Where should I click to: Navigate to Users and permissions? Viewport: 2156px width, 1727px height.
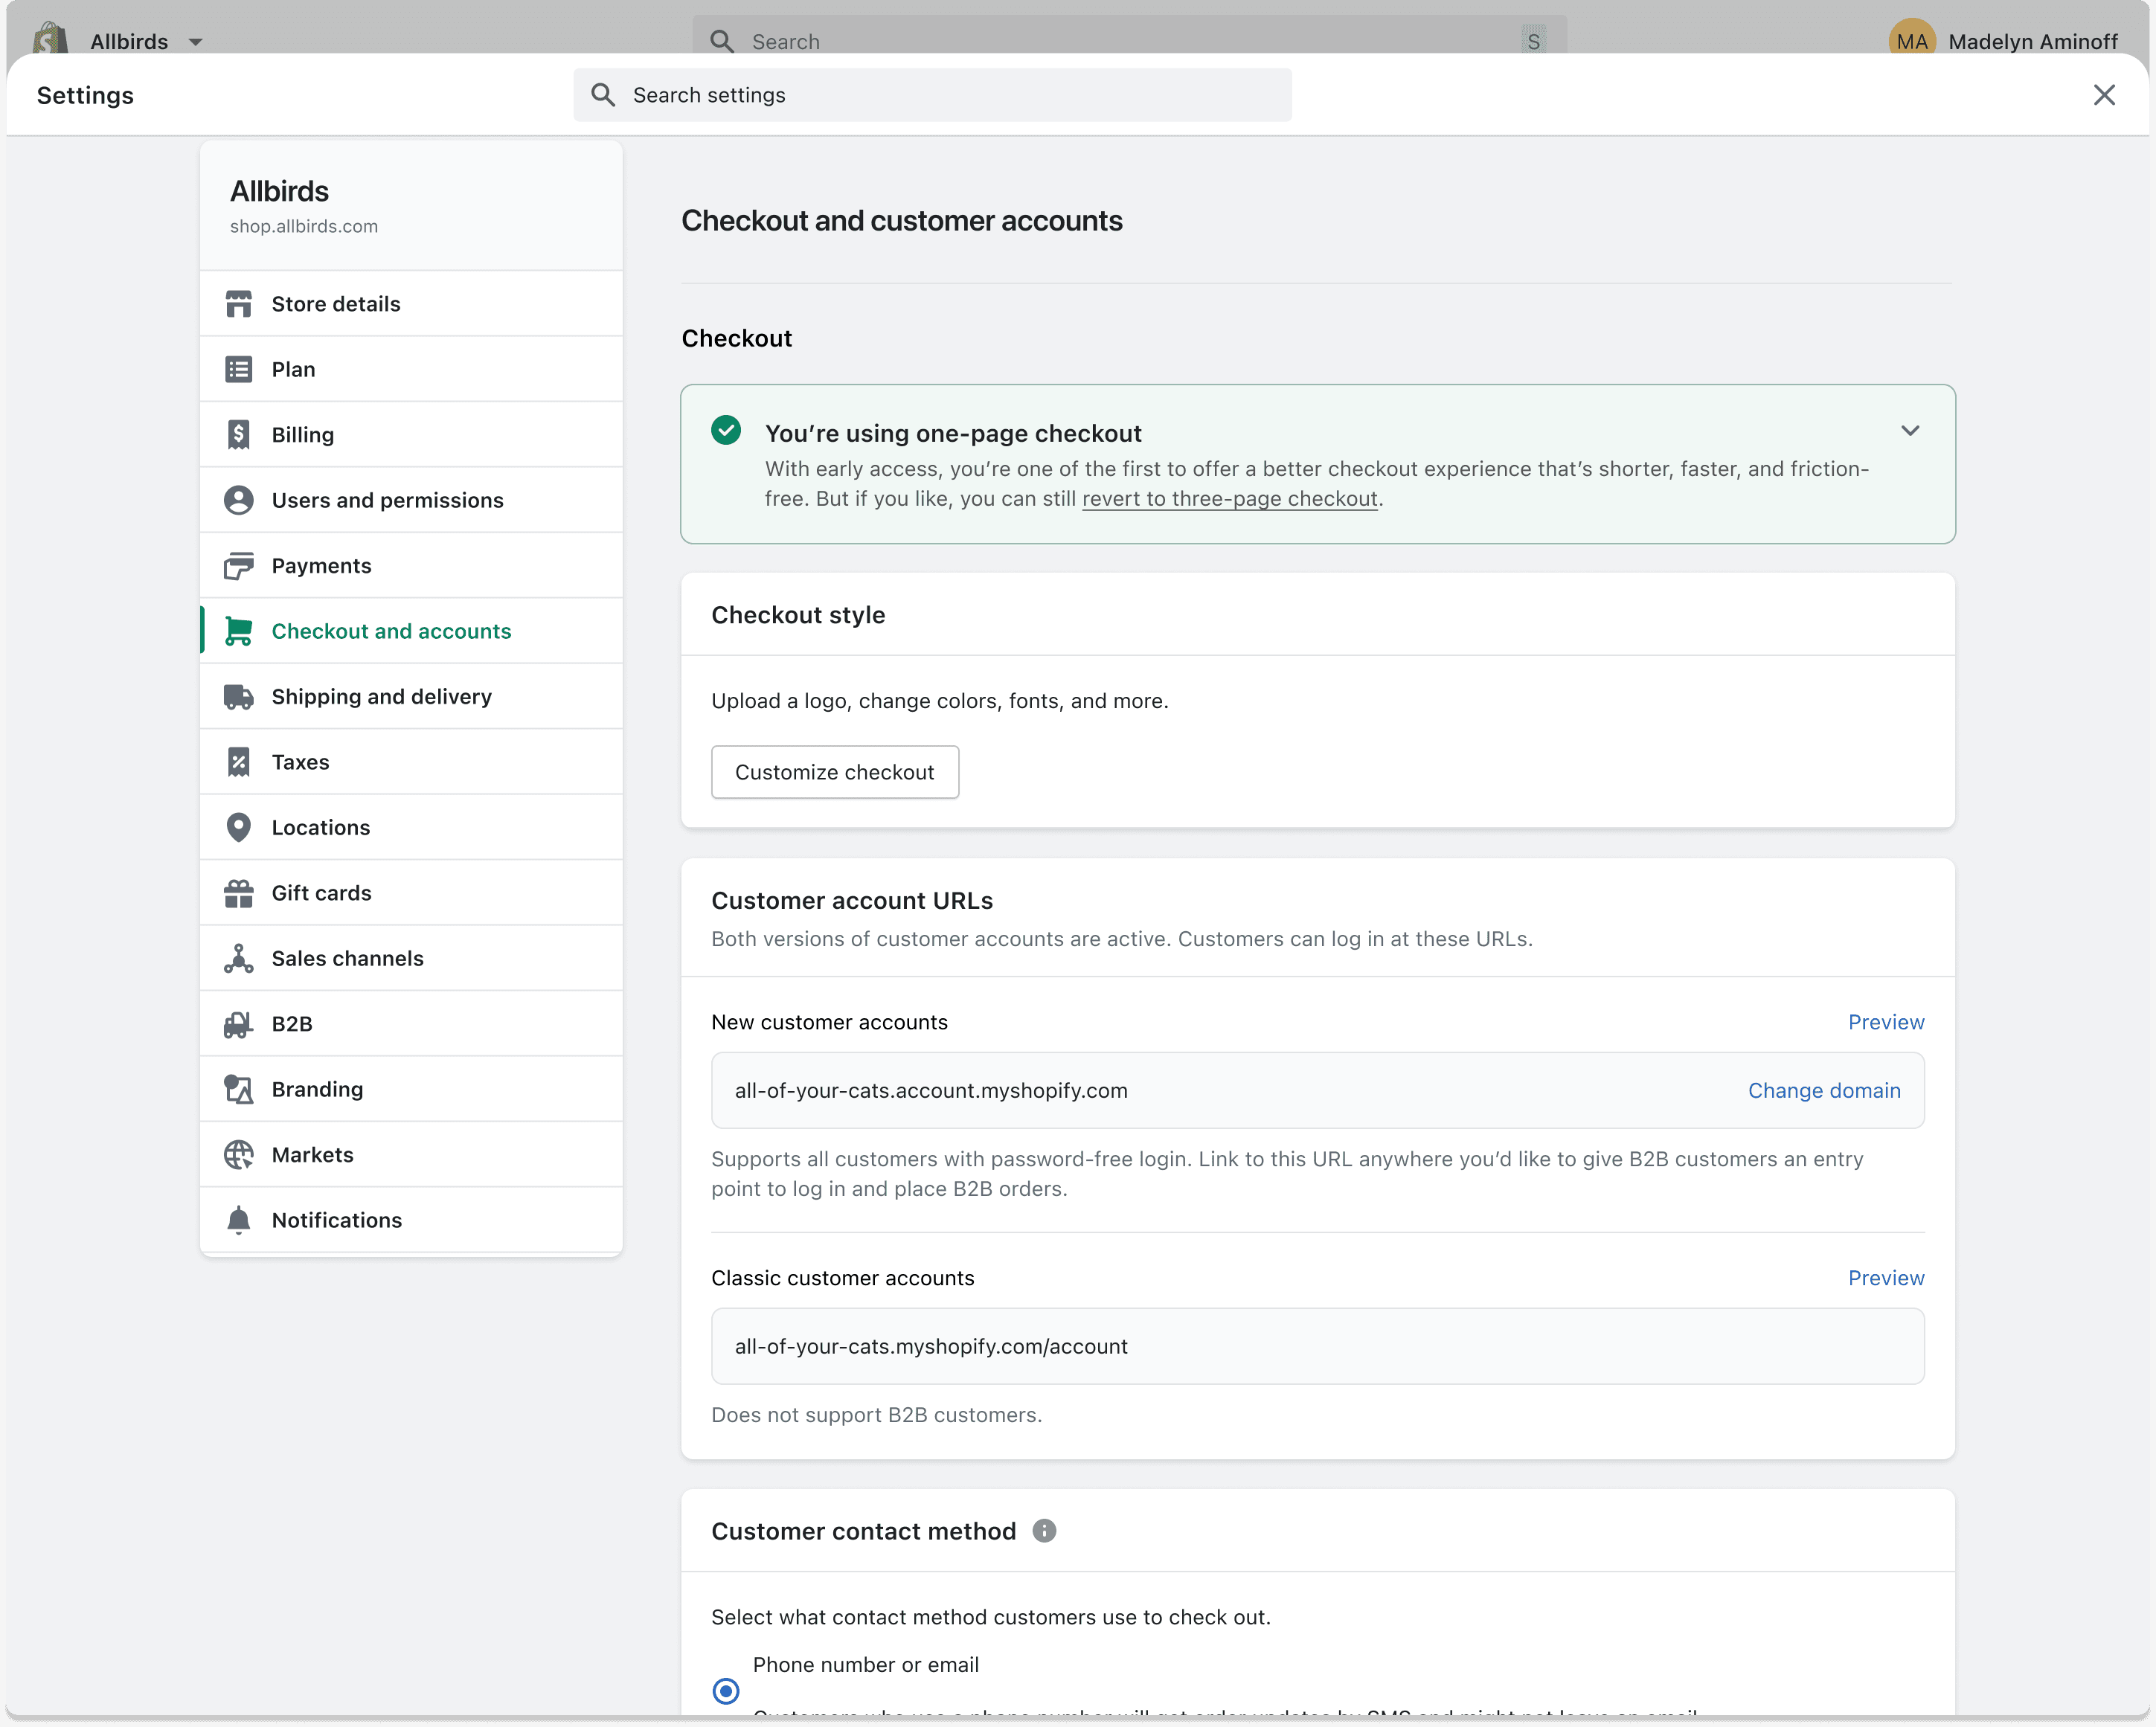click(411, 500)
